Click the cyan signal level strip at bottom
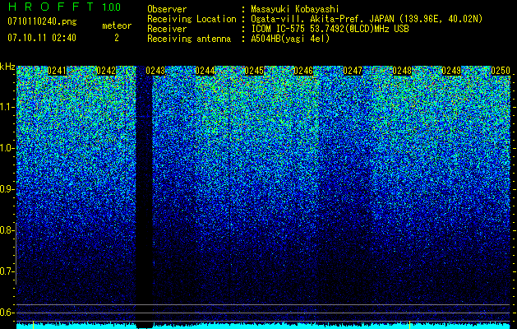This screenshot has height=329, width=517. 263,326
